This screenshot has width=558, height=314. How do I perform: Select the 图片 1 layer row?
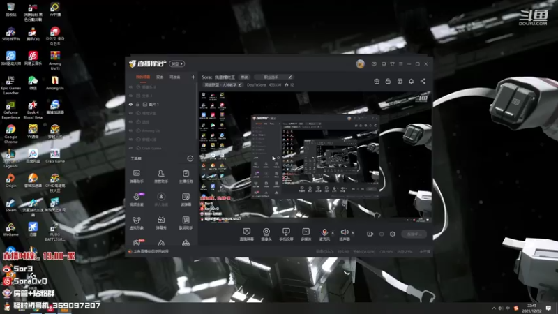tap(162, 104)
